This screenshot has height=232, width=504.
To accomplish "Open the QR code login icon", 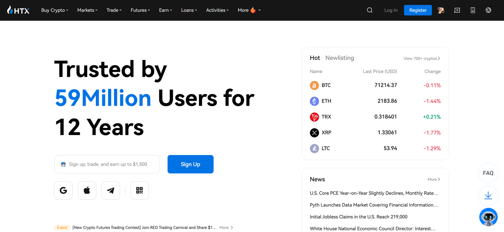I will (140, 190).
